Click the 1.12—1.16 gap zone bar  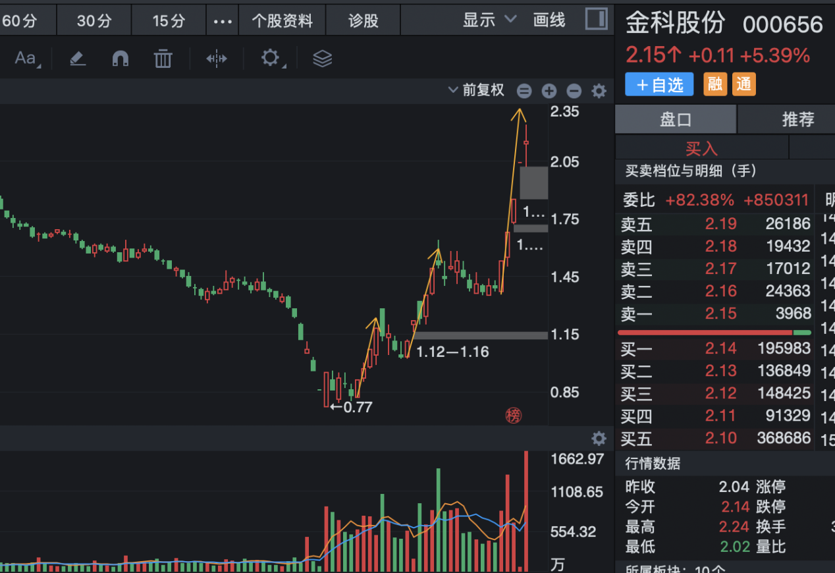pyautogui.click(x=481, y=335)
